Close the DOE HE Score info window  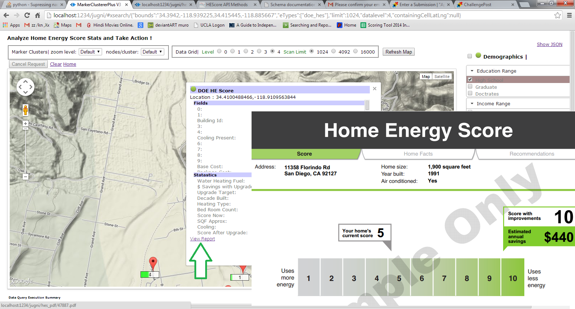click(x=374, y=89)
